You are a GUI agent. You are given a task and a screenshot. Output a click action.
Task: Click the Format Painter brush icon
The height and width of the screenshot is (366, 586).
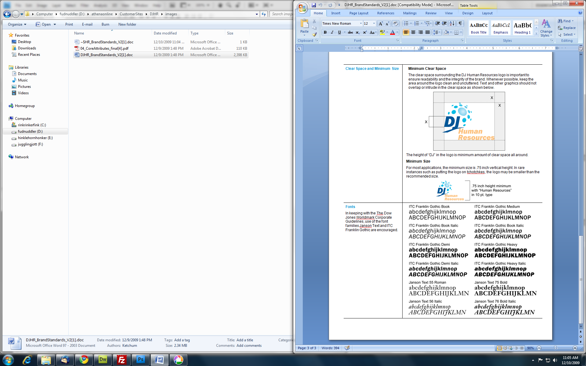pyautogui.click(x=314, y=34)
